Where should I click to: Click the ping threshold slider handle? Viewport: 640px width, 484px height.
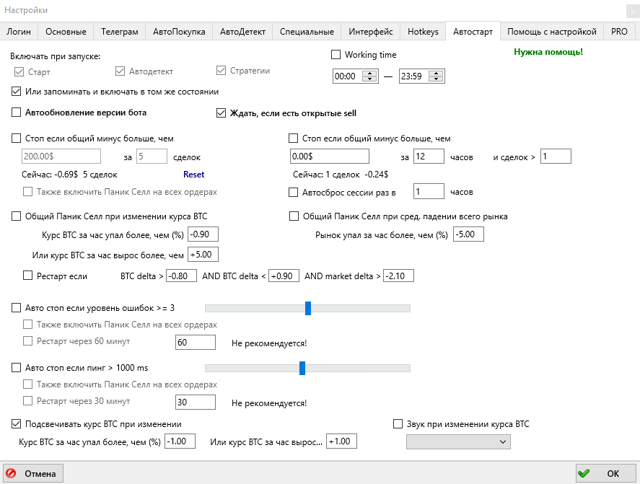point(302,368)
